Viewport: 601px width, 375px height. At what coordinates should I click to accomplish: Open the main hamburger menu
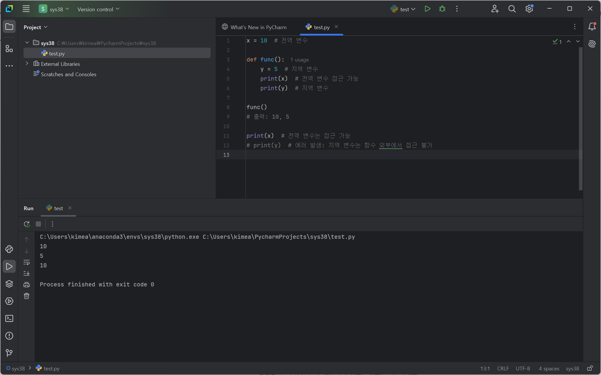pyautogui.click(x=26, y=9)
